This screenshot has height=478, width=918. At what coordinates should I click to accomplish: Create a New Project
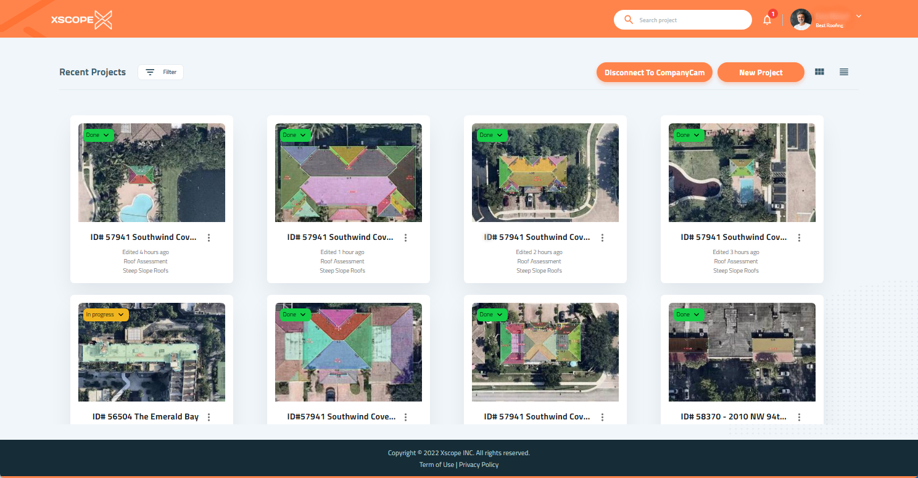761,72
